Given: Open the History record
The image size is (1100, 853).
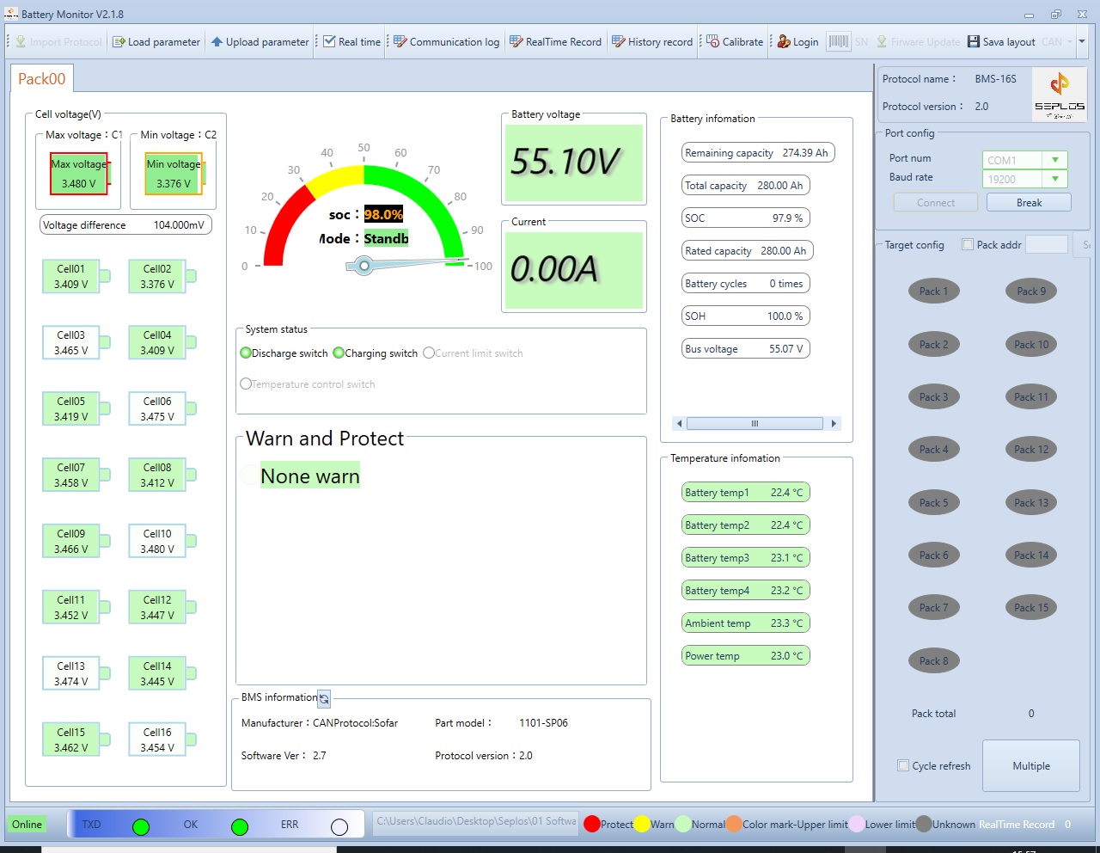Looking at the screenshot, I should point(651,41).
